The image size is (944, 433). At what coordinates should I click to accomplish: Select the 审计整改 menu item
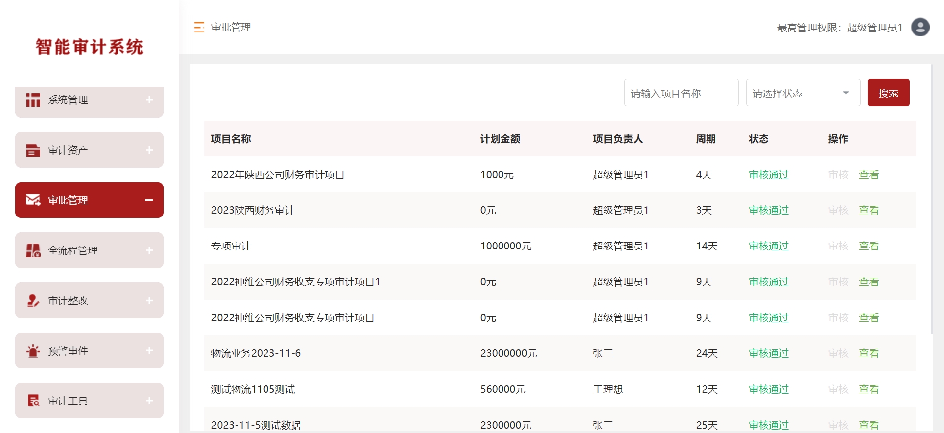coord(68,301)
